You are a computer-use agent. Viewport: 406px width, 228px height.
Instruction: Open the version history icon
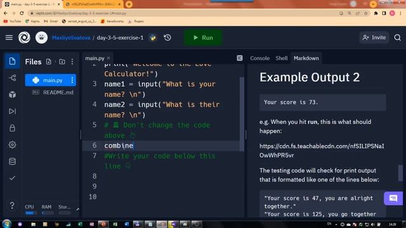tap(167, 38)
